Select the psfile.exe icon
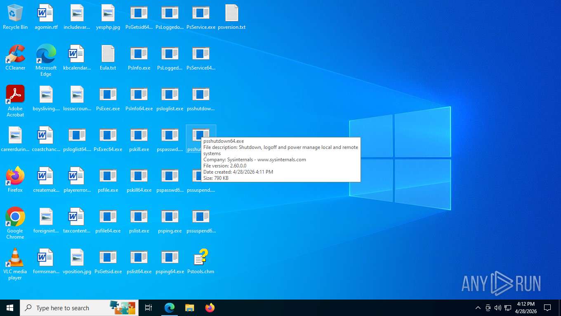 click(x=108, y=180)
